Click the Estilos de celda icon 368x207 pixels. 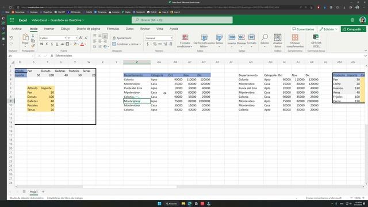(219, 37)
